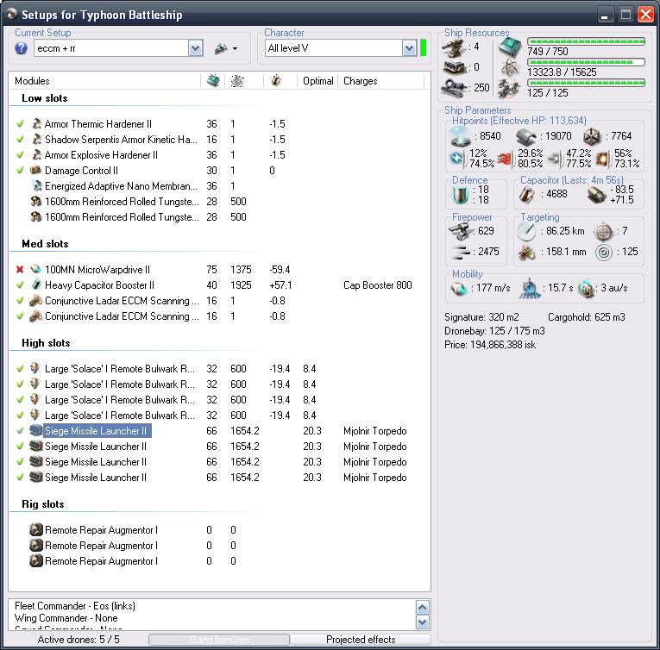Click the drone bandwidth 125 / 125 bar
Image resolution: width=660 pixels, height=650 pixels.
pyautogui.click(x=587, y=83)
